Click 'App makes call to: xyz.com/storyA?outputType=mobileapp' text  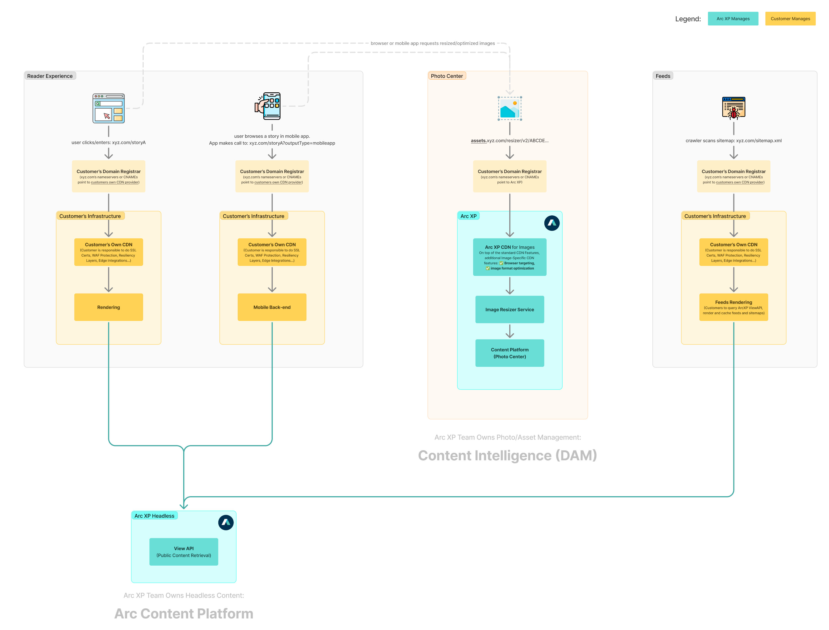click(272, 143)
